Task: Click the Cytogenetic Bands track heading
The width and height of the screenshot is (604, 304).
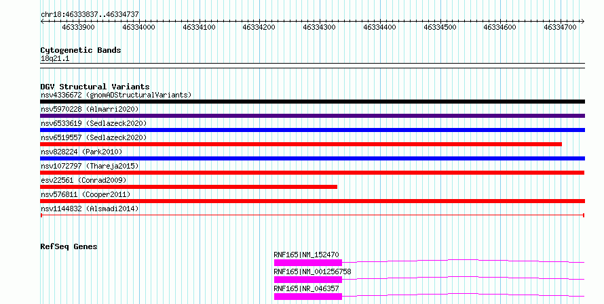Action: (81, 50)
